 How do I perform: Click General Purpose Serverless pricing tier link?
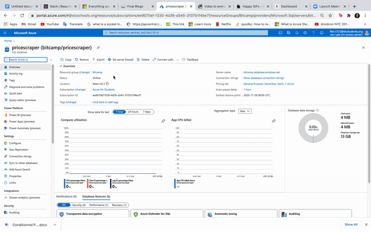pyautogui.click(x=268, y=84)
